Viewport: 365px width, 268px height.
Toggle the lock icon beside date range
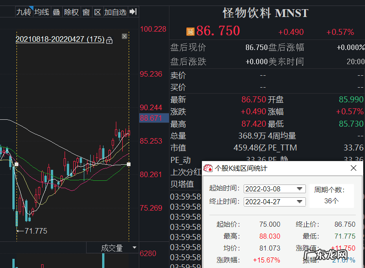109,40
